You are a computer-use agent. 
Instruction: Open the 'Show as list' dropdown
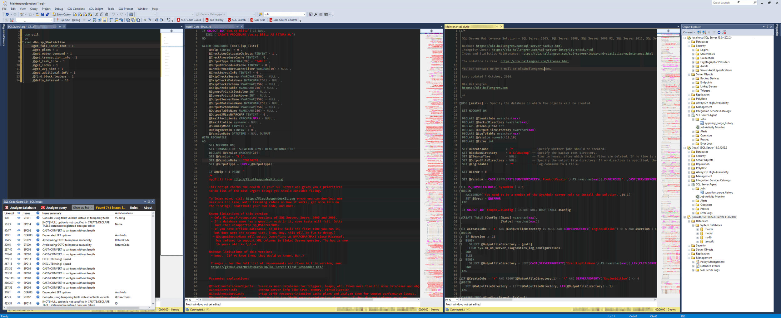coord(82,208)
